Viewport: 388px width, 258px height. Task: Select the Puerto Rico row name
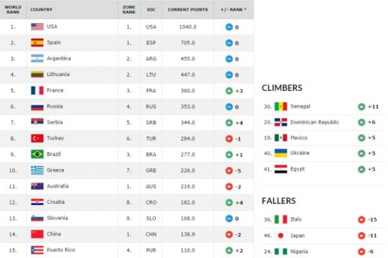(x=61, y=250)
